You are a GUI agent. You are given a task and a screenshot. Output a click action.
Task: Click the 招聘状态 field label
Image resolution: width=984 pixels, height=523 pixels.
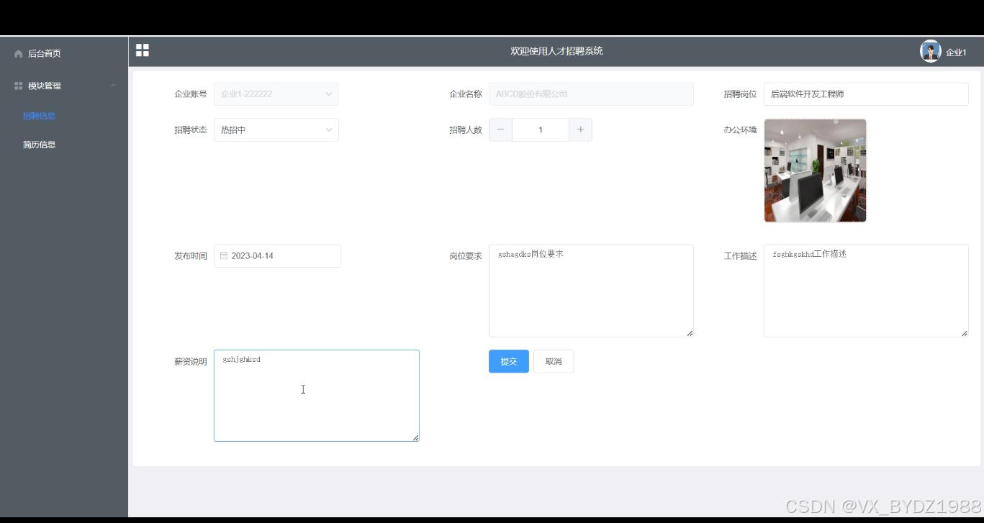coord(191,129)
